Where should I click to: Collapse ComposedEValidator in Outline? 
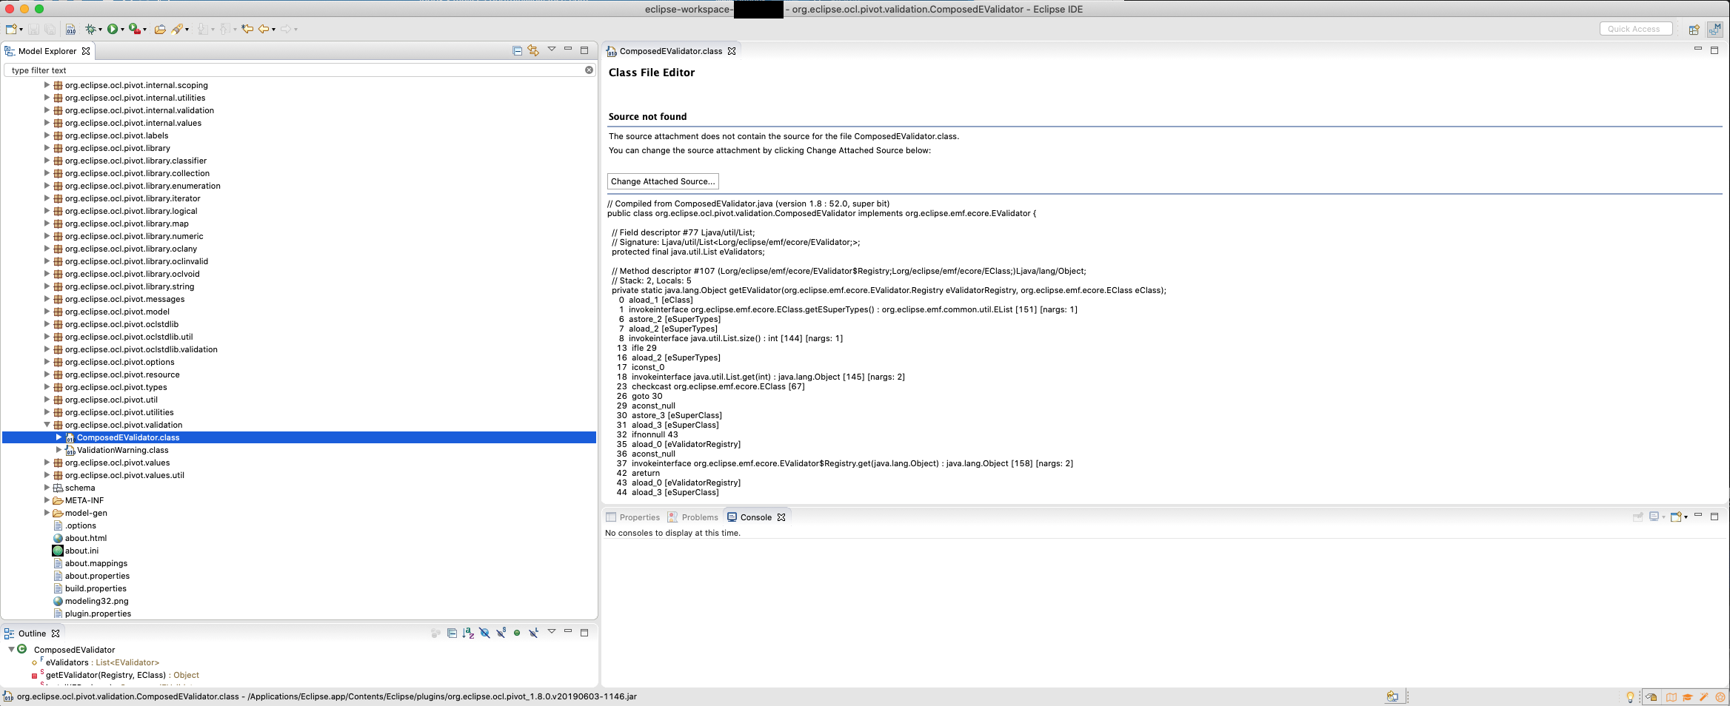11,649
